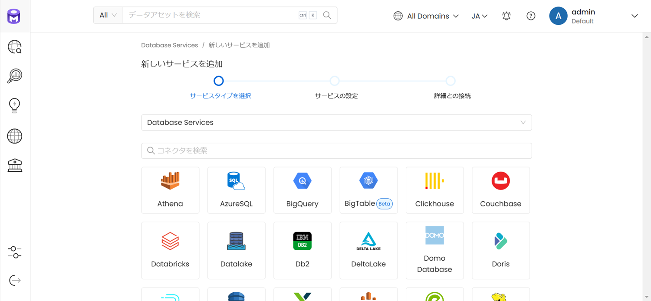Click the Beta badge on BigTable
651x301 pixels.
384,204
